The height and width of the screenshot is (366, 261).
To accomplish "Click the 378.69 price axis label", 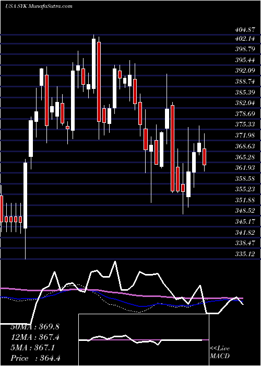I will click(x=245, y=113).
